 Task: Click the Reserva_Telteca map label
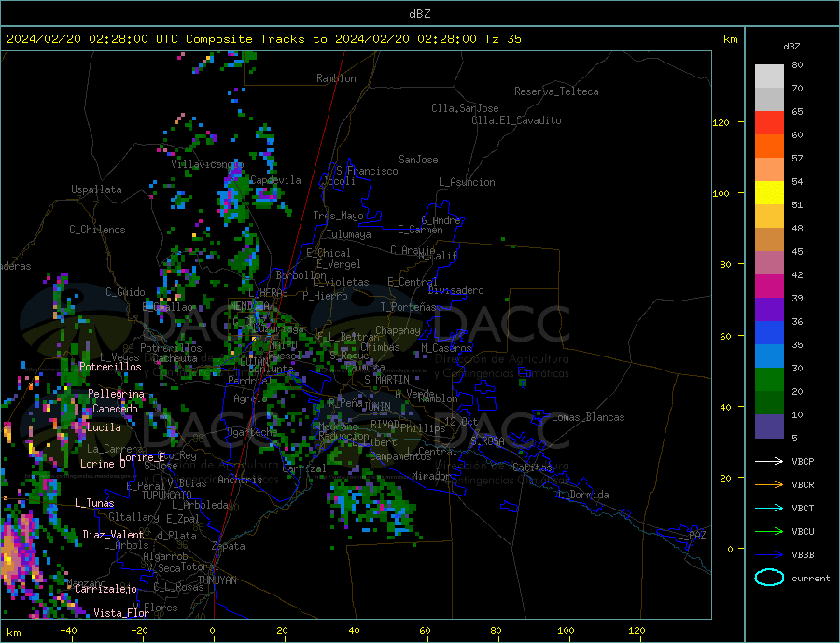[556, 91]
